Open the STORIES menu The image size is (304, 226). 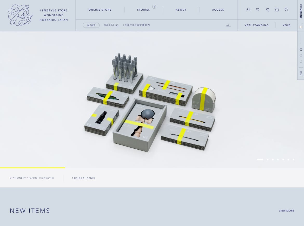coord(143,10)
